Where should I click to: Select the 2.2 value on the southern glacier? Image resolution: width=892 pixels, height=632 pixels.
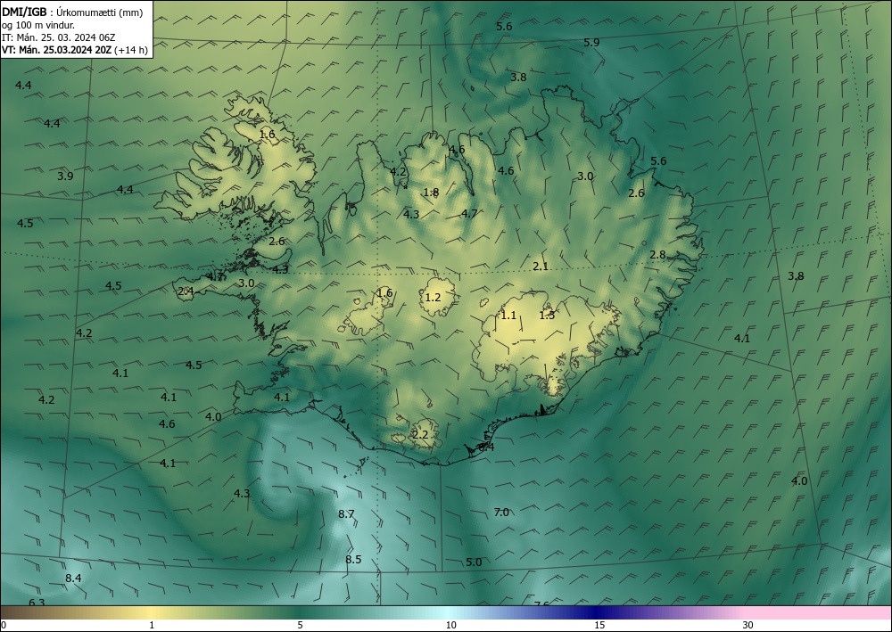pos(420,435)
